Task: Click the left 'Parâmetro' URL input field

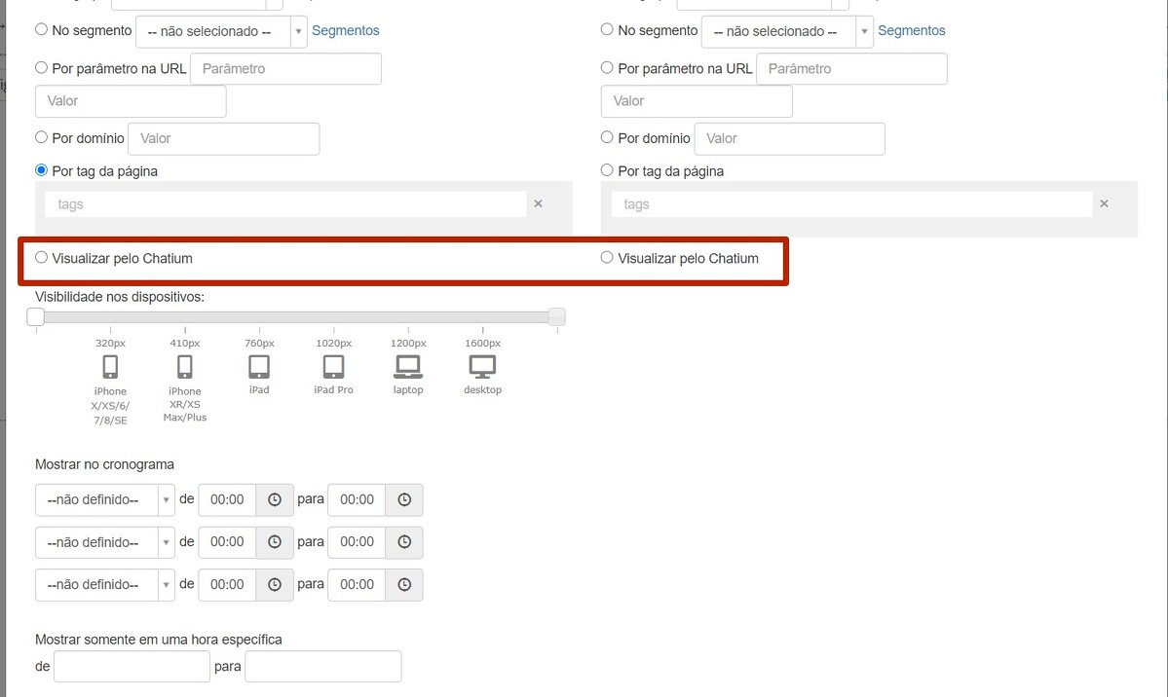Action: click(285, 69)
